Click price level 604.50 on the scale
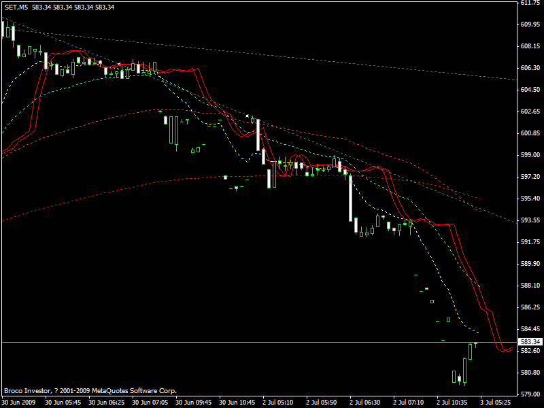544x408 pixels. (530, 90)
